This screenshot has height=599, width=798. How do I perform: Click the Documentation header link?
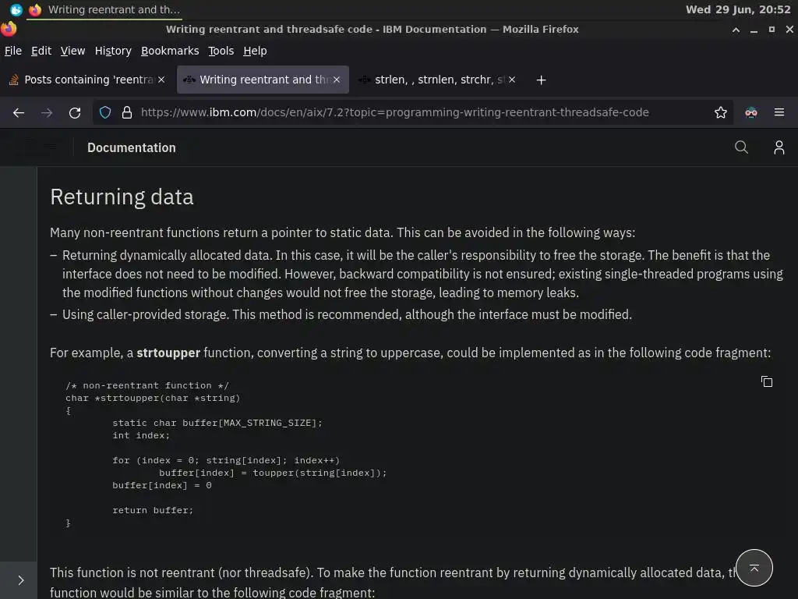coord(131,147)
